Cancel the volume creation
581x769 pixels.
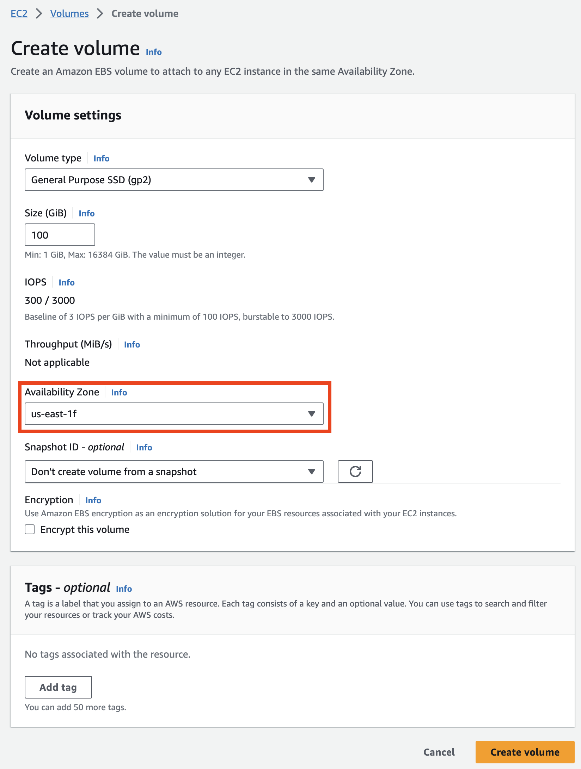439,752
